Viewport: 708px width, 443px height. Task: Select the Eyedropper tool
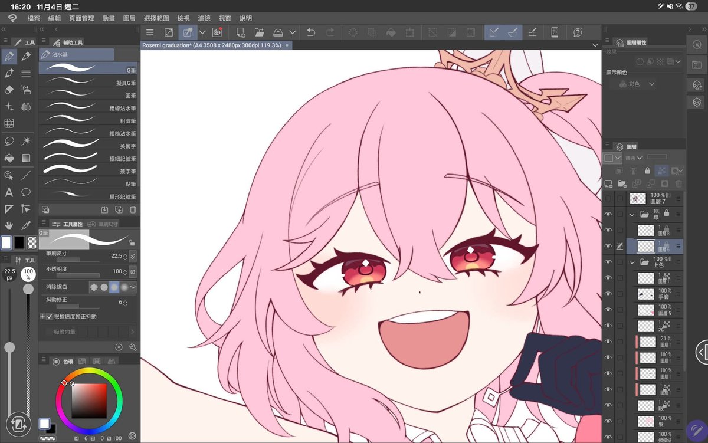coord(26,226)
